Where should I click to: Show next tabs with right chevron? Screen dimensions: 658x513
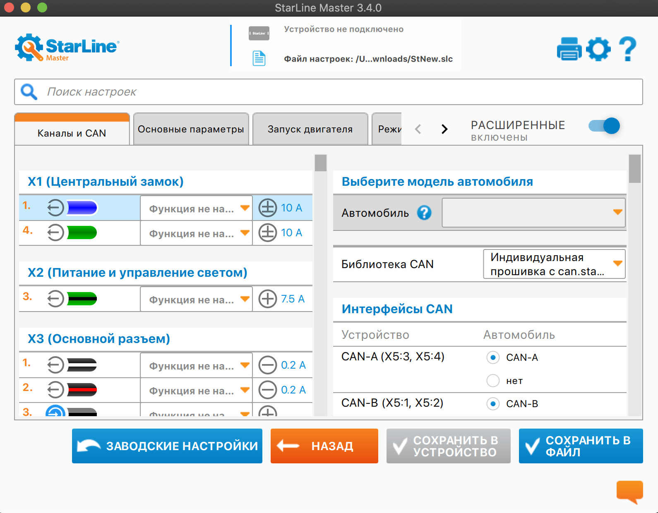444,129
